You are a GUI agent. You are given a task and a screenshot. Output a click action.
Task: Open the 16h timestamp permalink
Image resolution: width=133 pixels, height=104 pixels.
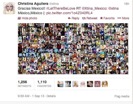[126, 4]
